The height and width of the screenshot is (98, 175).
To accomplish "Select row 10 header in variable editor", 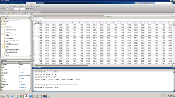I will [x=34, y=39].
